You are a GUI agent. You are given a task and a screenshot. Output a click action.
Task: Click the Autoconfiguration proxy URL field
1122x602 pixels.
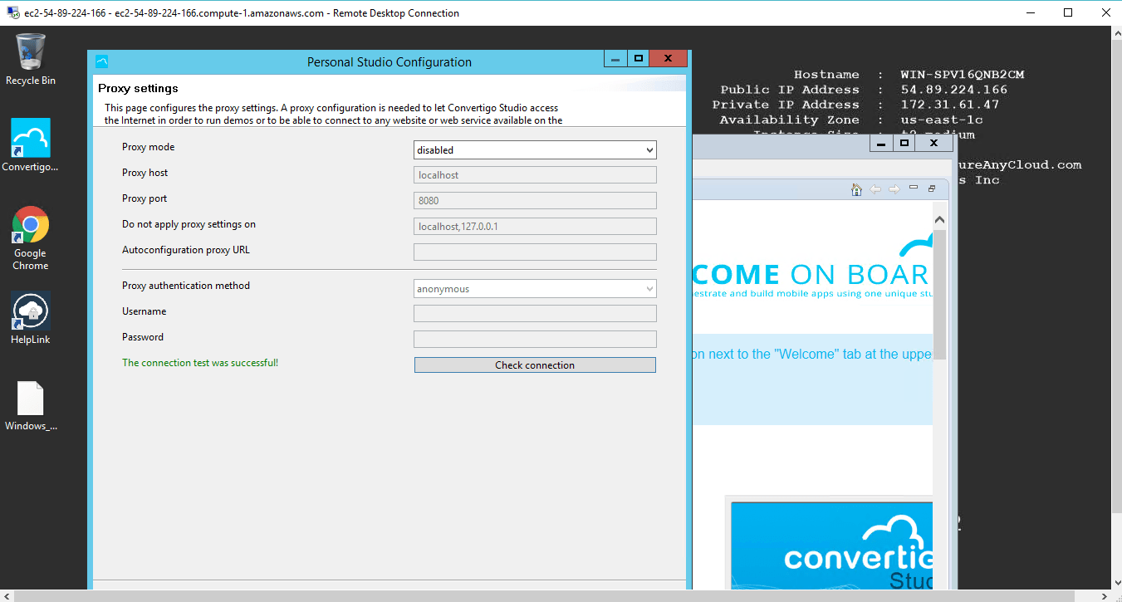[534, 251]
